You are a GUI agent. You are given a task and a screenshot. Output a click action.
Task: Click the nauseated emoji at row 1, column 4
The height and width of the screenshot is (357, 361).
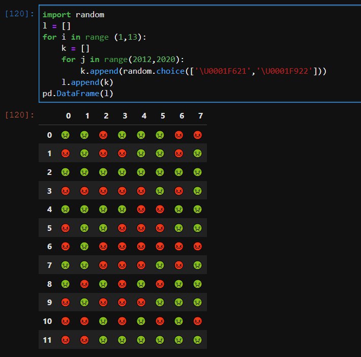tap(141, 153)
